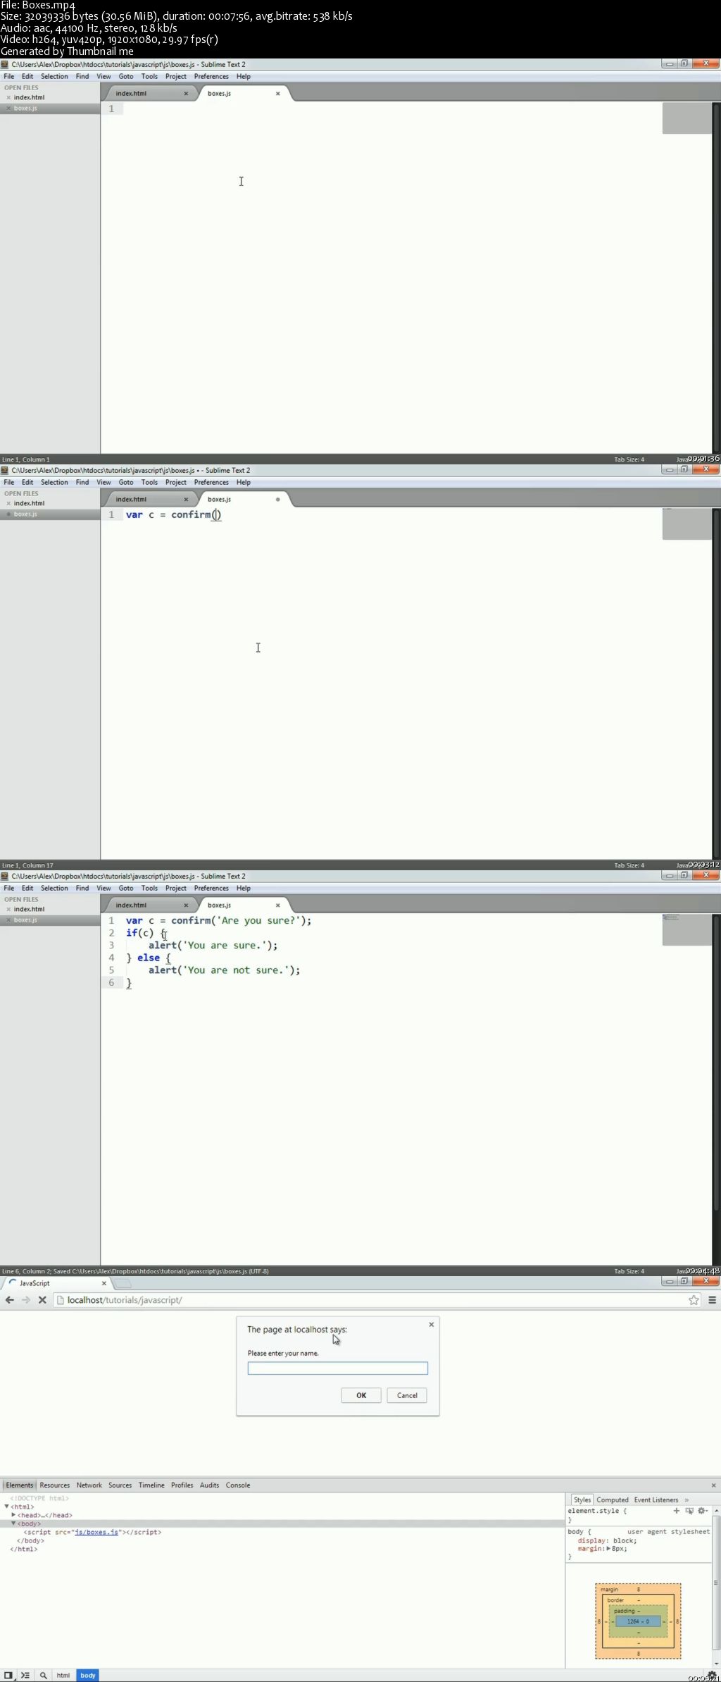Click the line var c = confirm('Are you sure?');
721x1682 pixels.
218,920
